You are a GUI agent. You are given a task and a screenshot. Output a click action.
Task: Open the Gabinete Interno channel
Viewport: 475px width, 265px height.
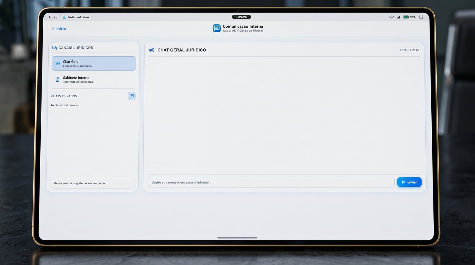[x=94, y=80]
